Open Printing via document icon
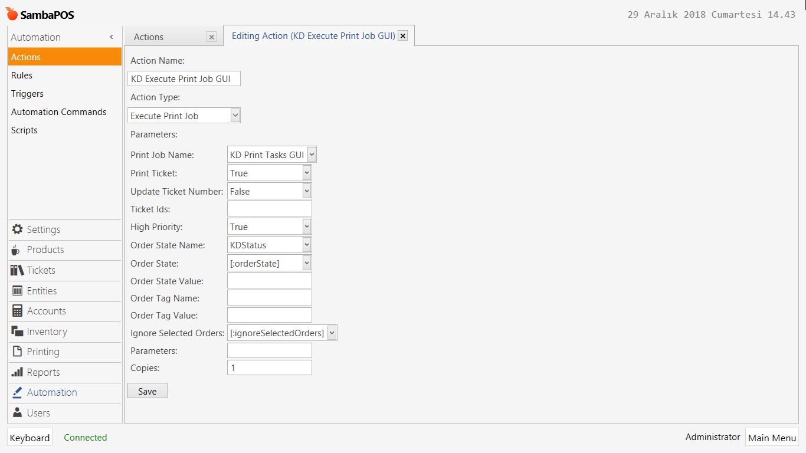The height and width of the screenshot is (453, 806). [17, 352]
